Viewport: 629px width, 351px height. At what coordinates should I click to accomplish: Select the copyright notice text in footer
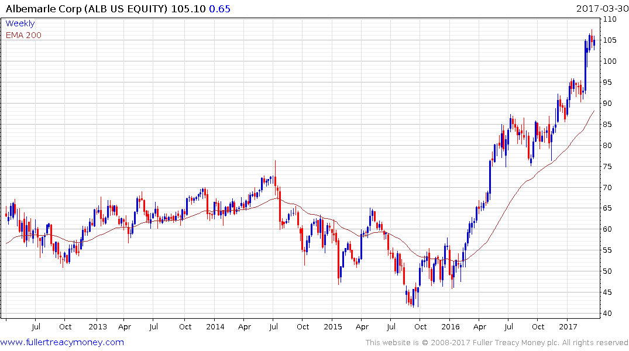pos(497,343)
